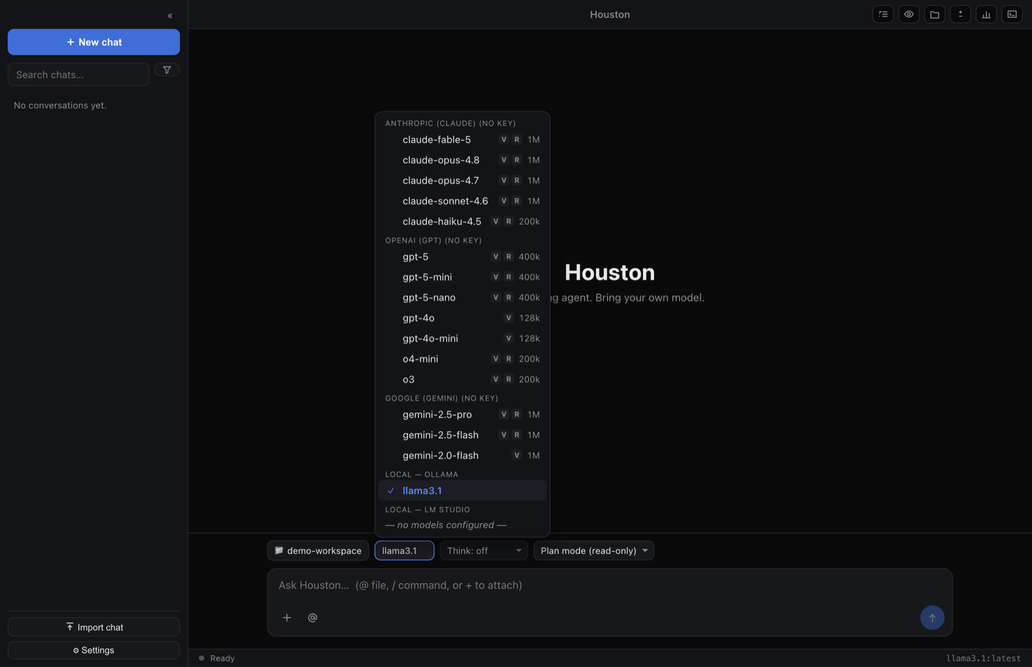Collapse the sidebar with the double chevron
The width and height of the screenshot is (1032, 667).
point(170,15)
